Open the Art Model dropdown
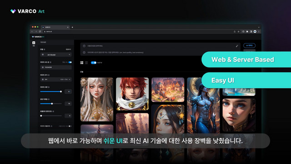This screenshot has height=164, width=291. point(56,55)
